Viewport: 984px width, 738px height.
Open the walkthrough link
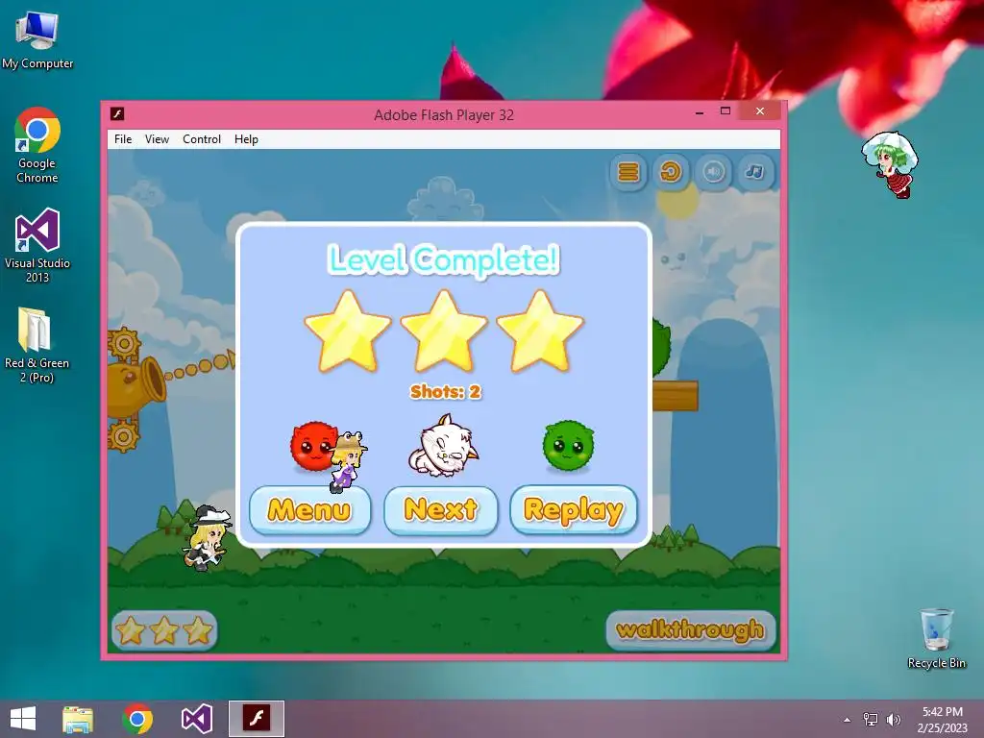(690, 629)
